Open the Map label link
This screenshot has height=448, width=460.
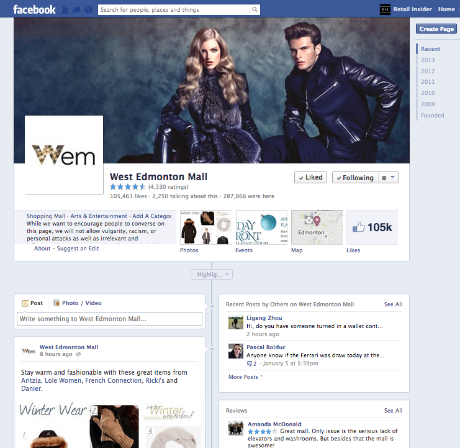pyautogui.click(x=297, y=250)
